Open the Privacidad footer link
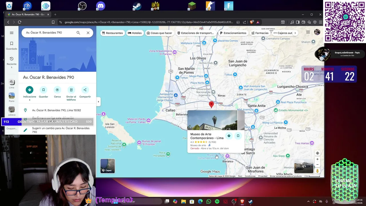This screenshot has height=206, width=366. click(x=263, y=176)
